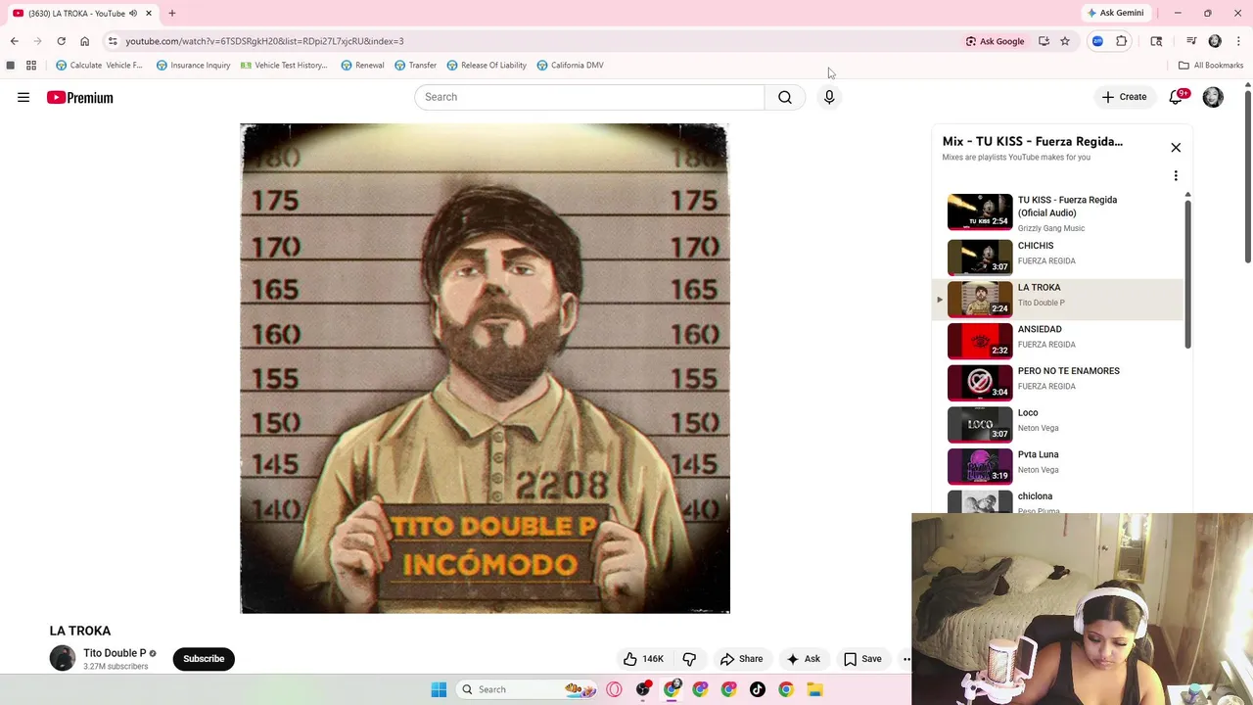The image size is (1253, 705).
Task: Open the Zoom extension icon
Action: pos(1097,41)
